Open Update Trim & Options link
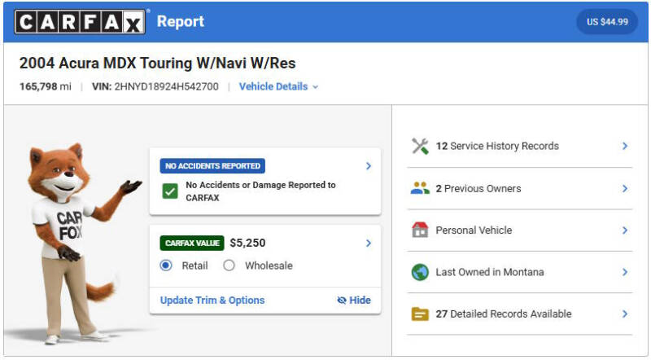 212,301
